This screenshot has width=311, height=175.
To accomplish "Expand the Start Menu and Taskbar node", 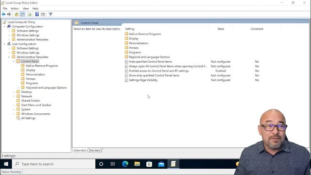I will (14, 105).
